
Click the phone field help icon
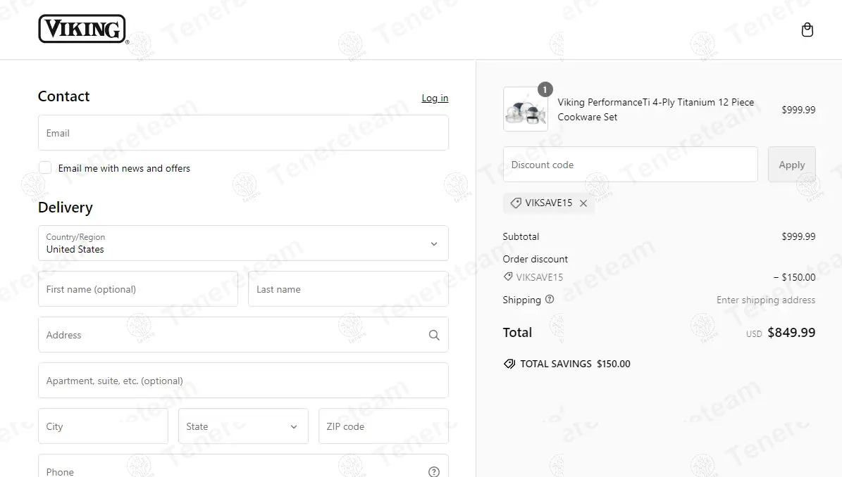click(x=434, y=471)
